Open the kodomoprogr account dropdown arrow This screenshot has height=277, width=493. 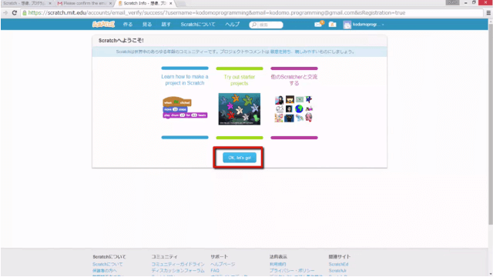383,25
